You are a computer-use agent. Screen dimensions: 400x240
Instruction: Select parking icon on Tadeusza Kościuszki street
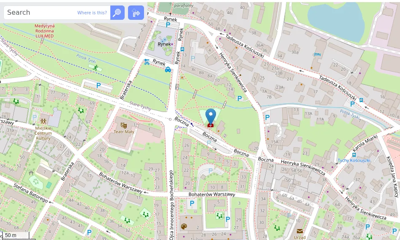click(x=352, y=104)
